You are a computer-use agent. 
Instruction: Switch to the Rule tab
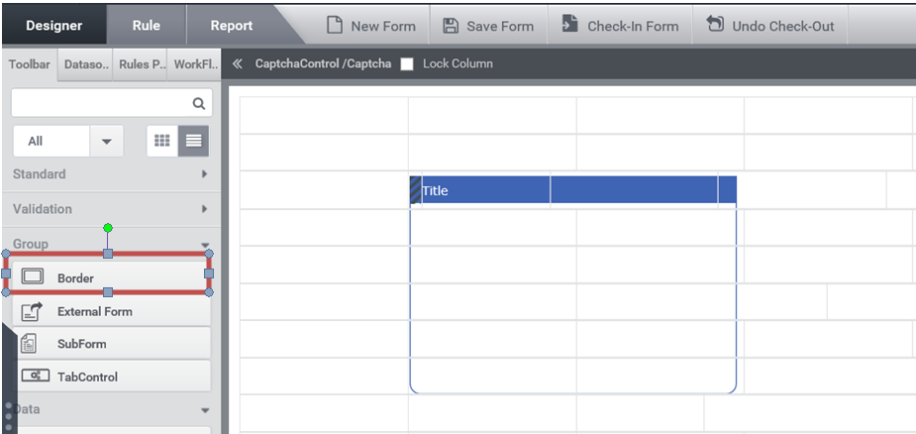(146, 26)
